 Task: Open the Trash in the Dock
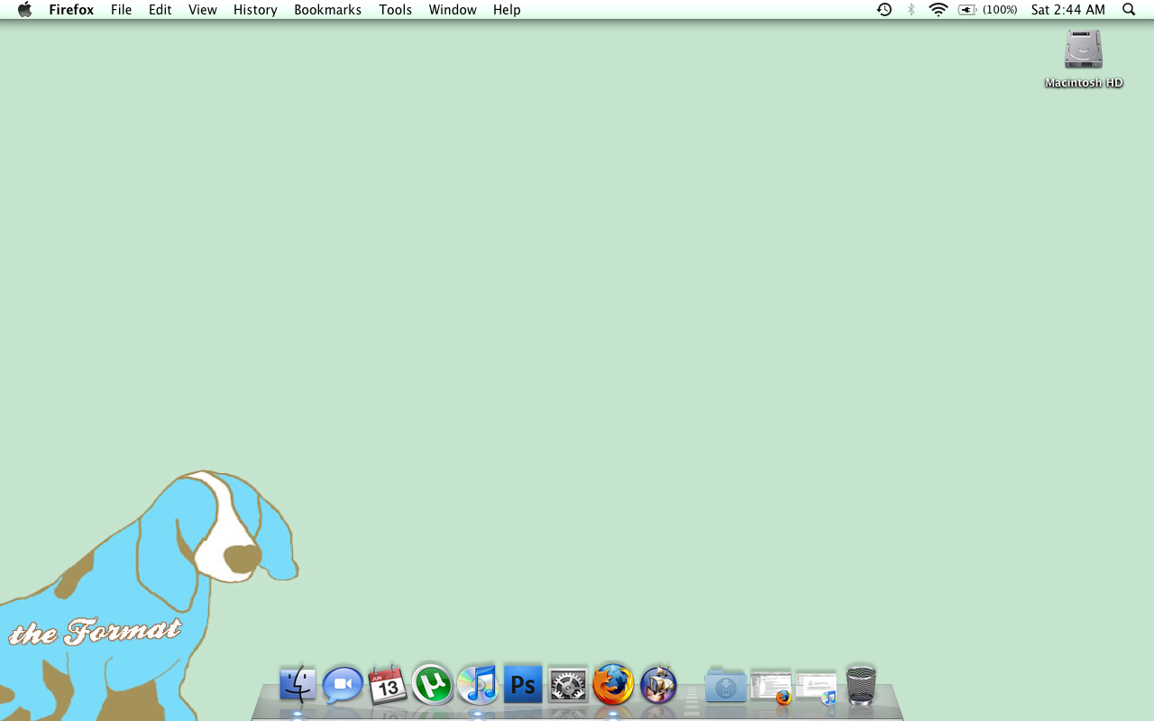pos(861,686)
